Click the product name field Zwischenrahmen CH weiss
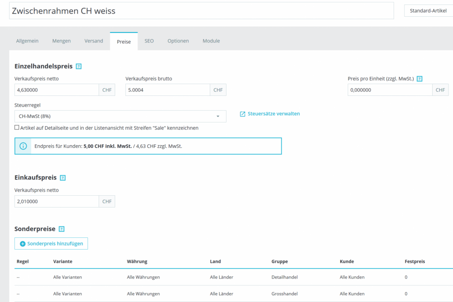 [x=202, y=11]
